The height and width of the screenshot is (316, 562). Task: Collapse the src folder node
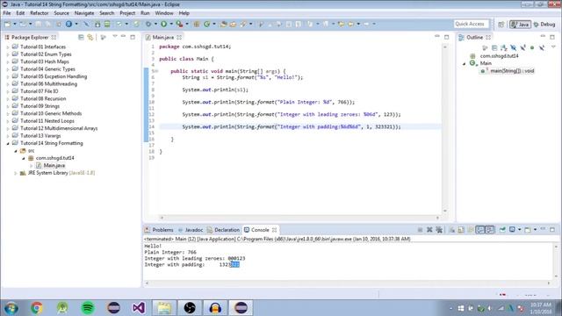coord(16,151)
